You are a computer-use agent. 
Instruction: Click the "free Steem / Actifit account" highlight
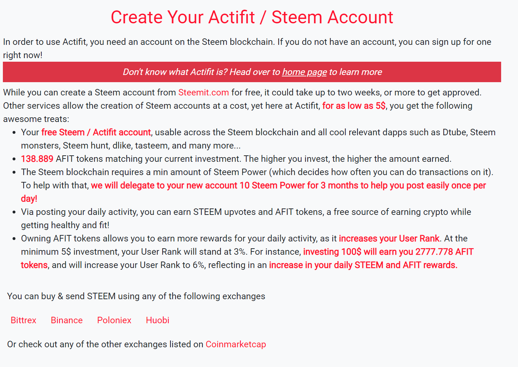[x=96, y=132]
